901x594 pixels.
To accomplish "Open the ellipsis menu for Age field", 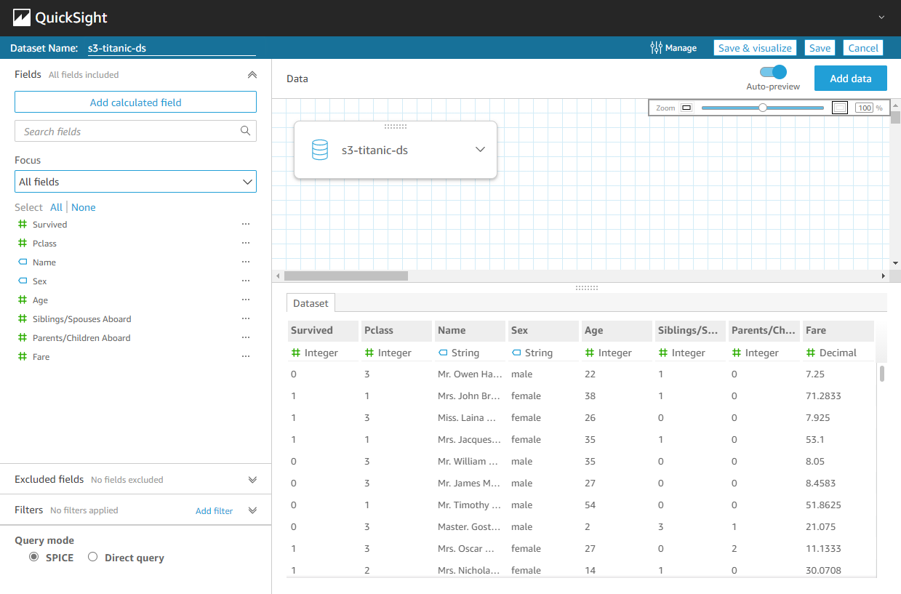I will click(246, 300).
